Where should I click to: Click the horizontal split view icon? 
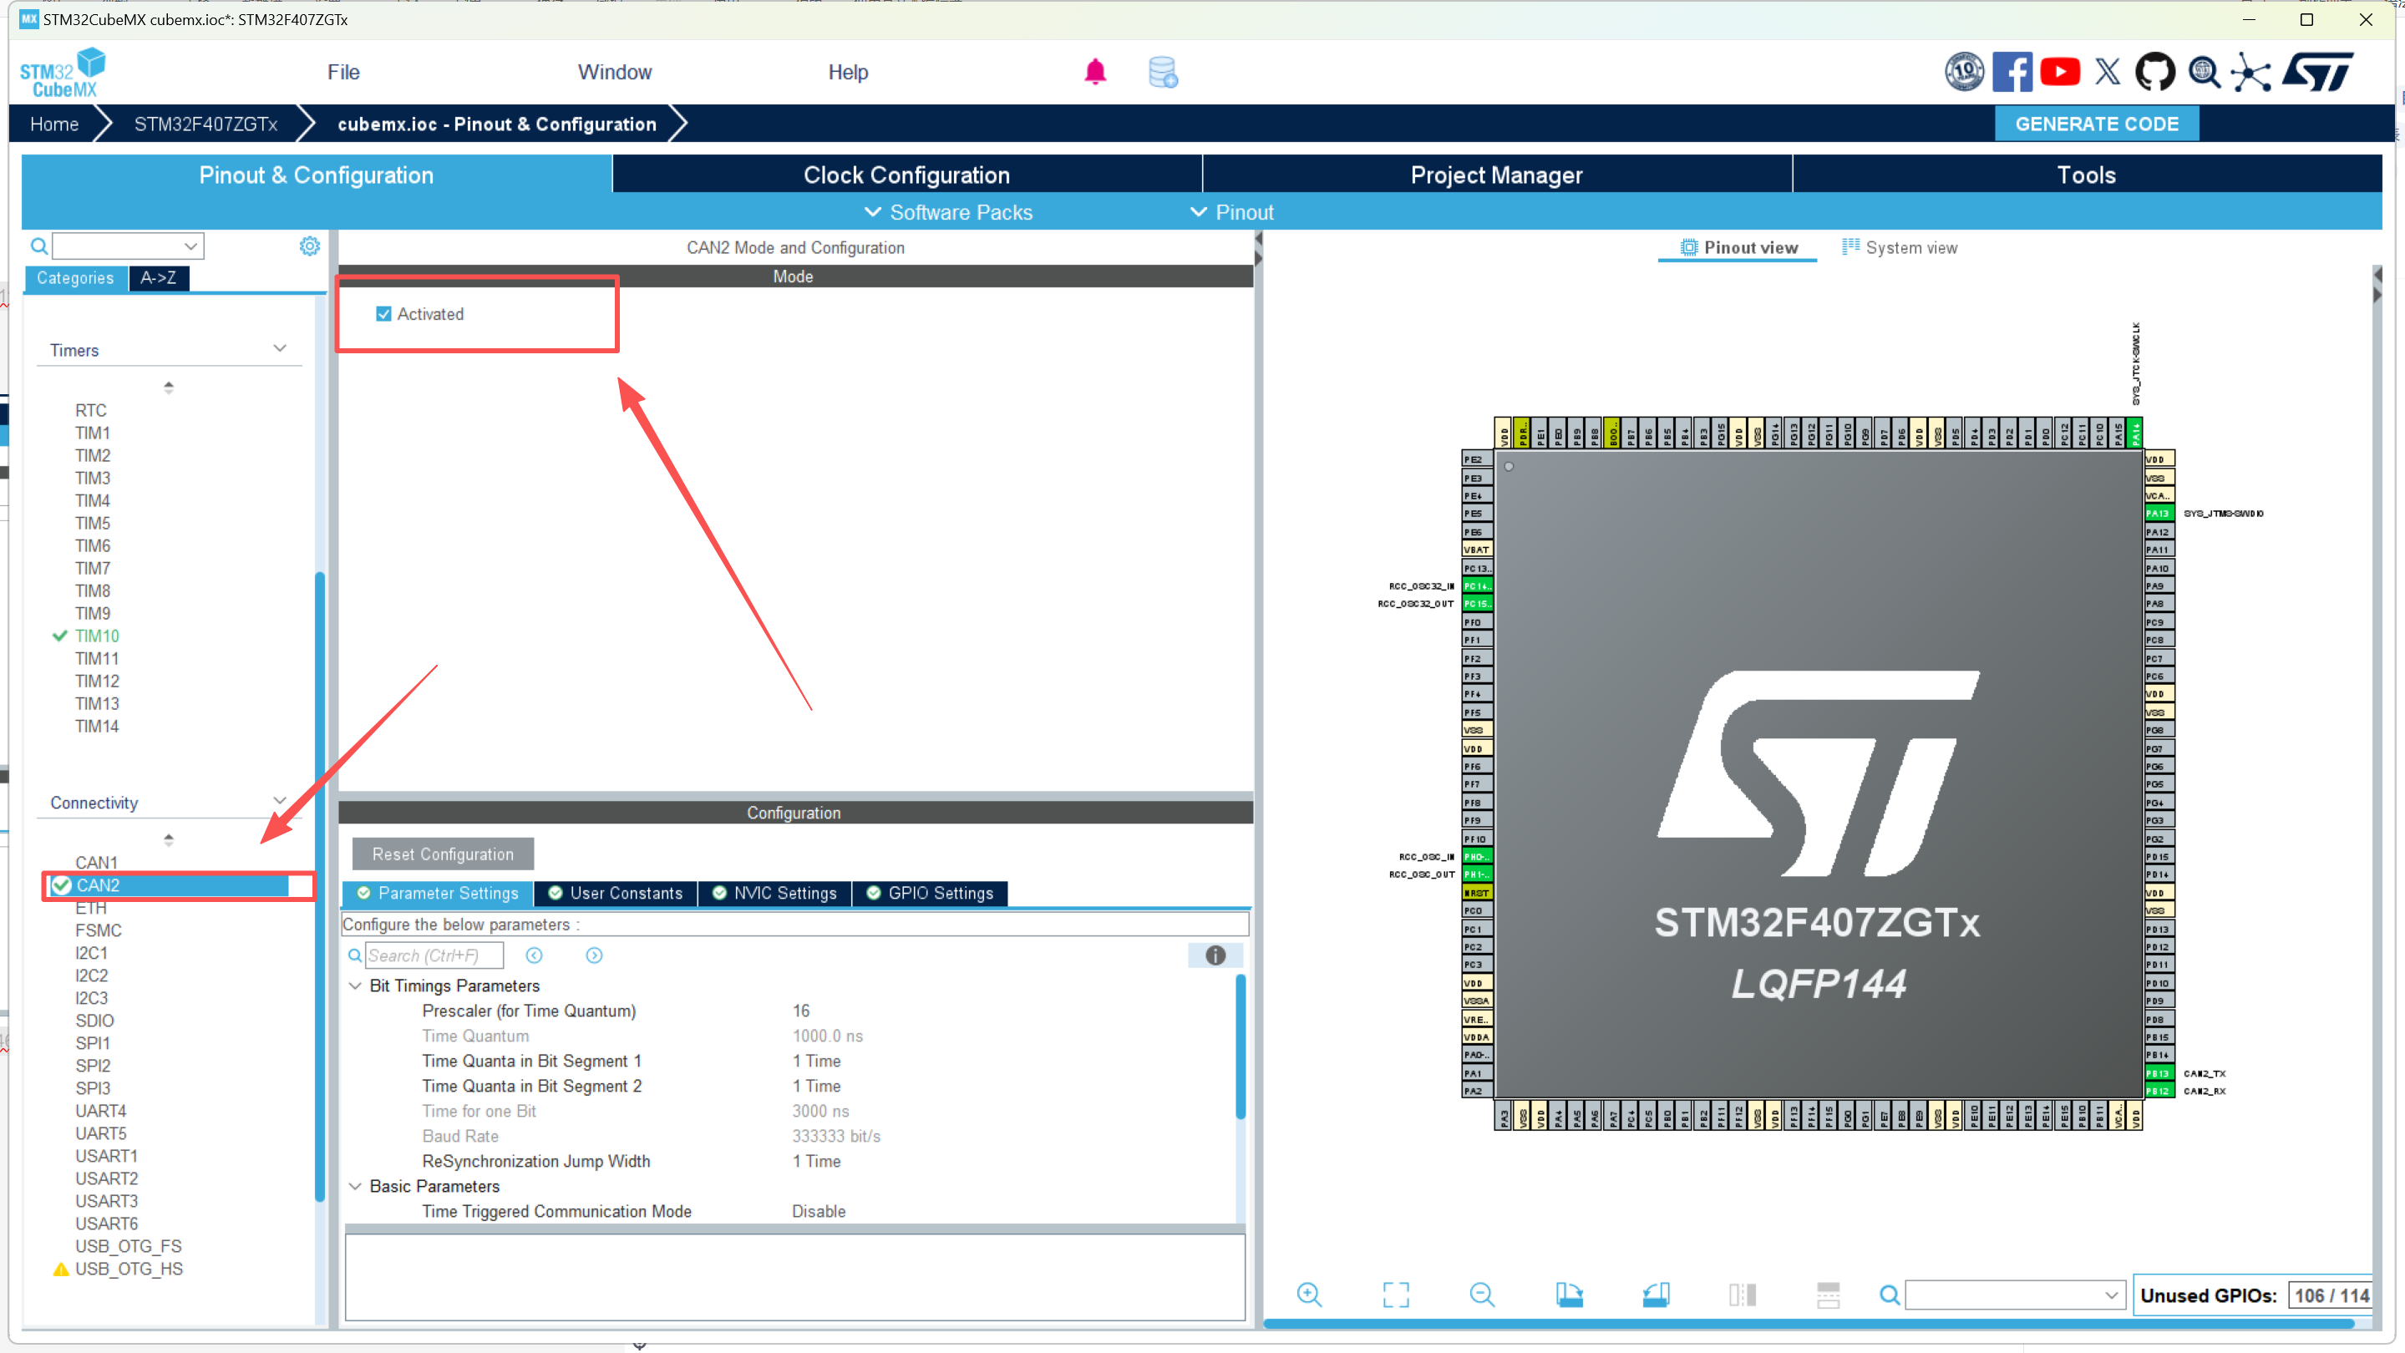1828,1295
